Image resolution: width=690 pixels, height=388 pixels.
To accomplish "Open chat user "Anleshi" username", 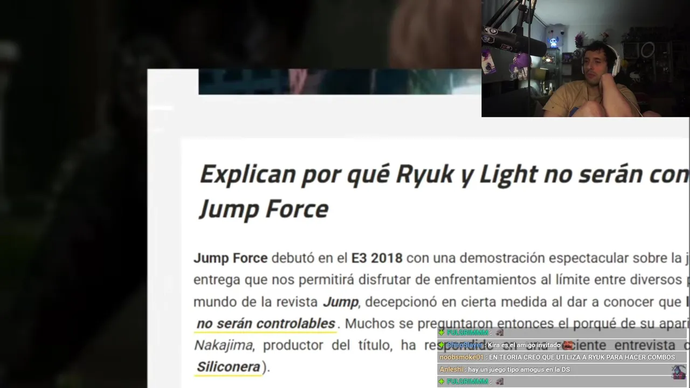I will coord(452,370).
